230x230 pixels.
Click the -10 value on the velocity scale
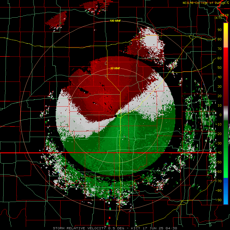[x=218, y=124]
